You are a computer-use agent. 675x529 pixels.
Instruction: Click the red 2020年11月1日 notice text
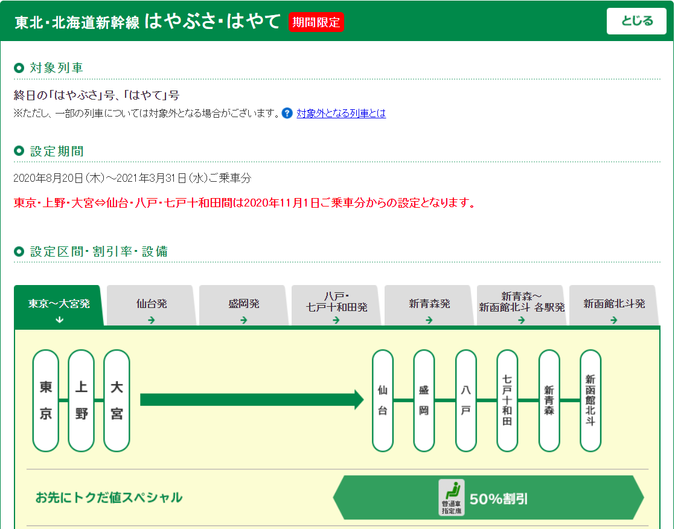click(244, 203)
